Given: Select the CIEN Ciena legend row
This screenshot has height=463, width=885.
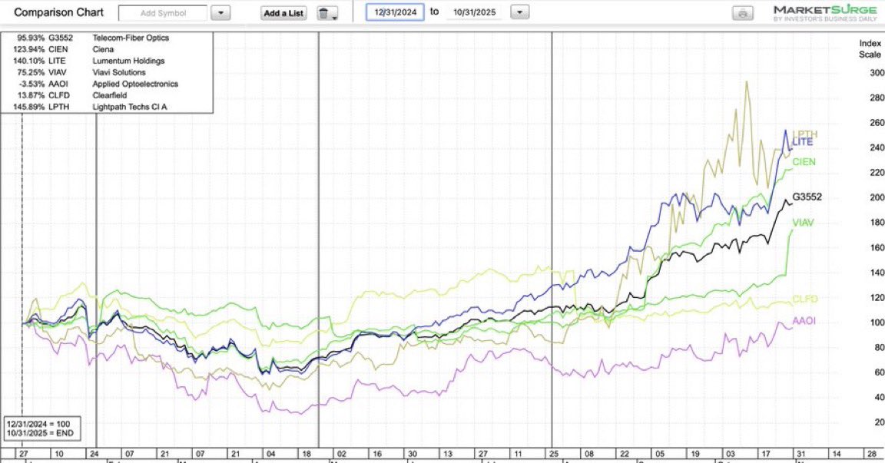Looking at the screenshot, I should (x=63, y=49).
